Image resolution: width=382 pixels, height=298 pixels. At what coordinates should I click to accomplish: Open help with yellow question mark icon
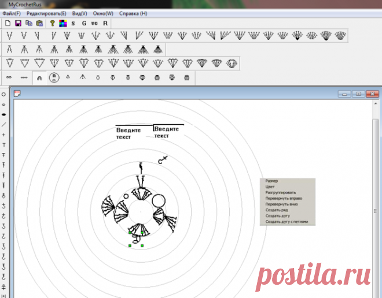pos(52,23)
